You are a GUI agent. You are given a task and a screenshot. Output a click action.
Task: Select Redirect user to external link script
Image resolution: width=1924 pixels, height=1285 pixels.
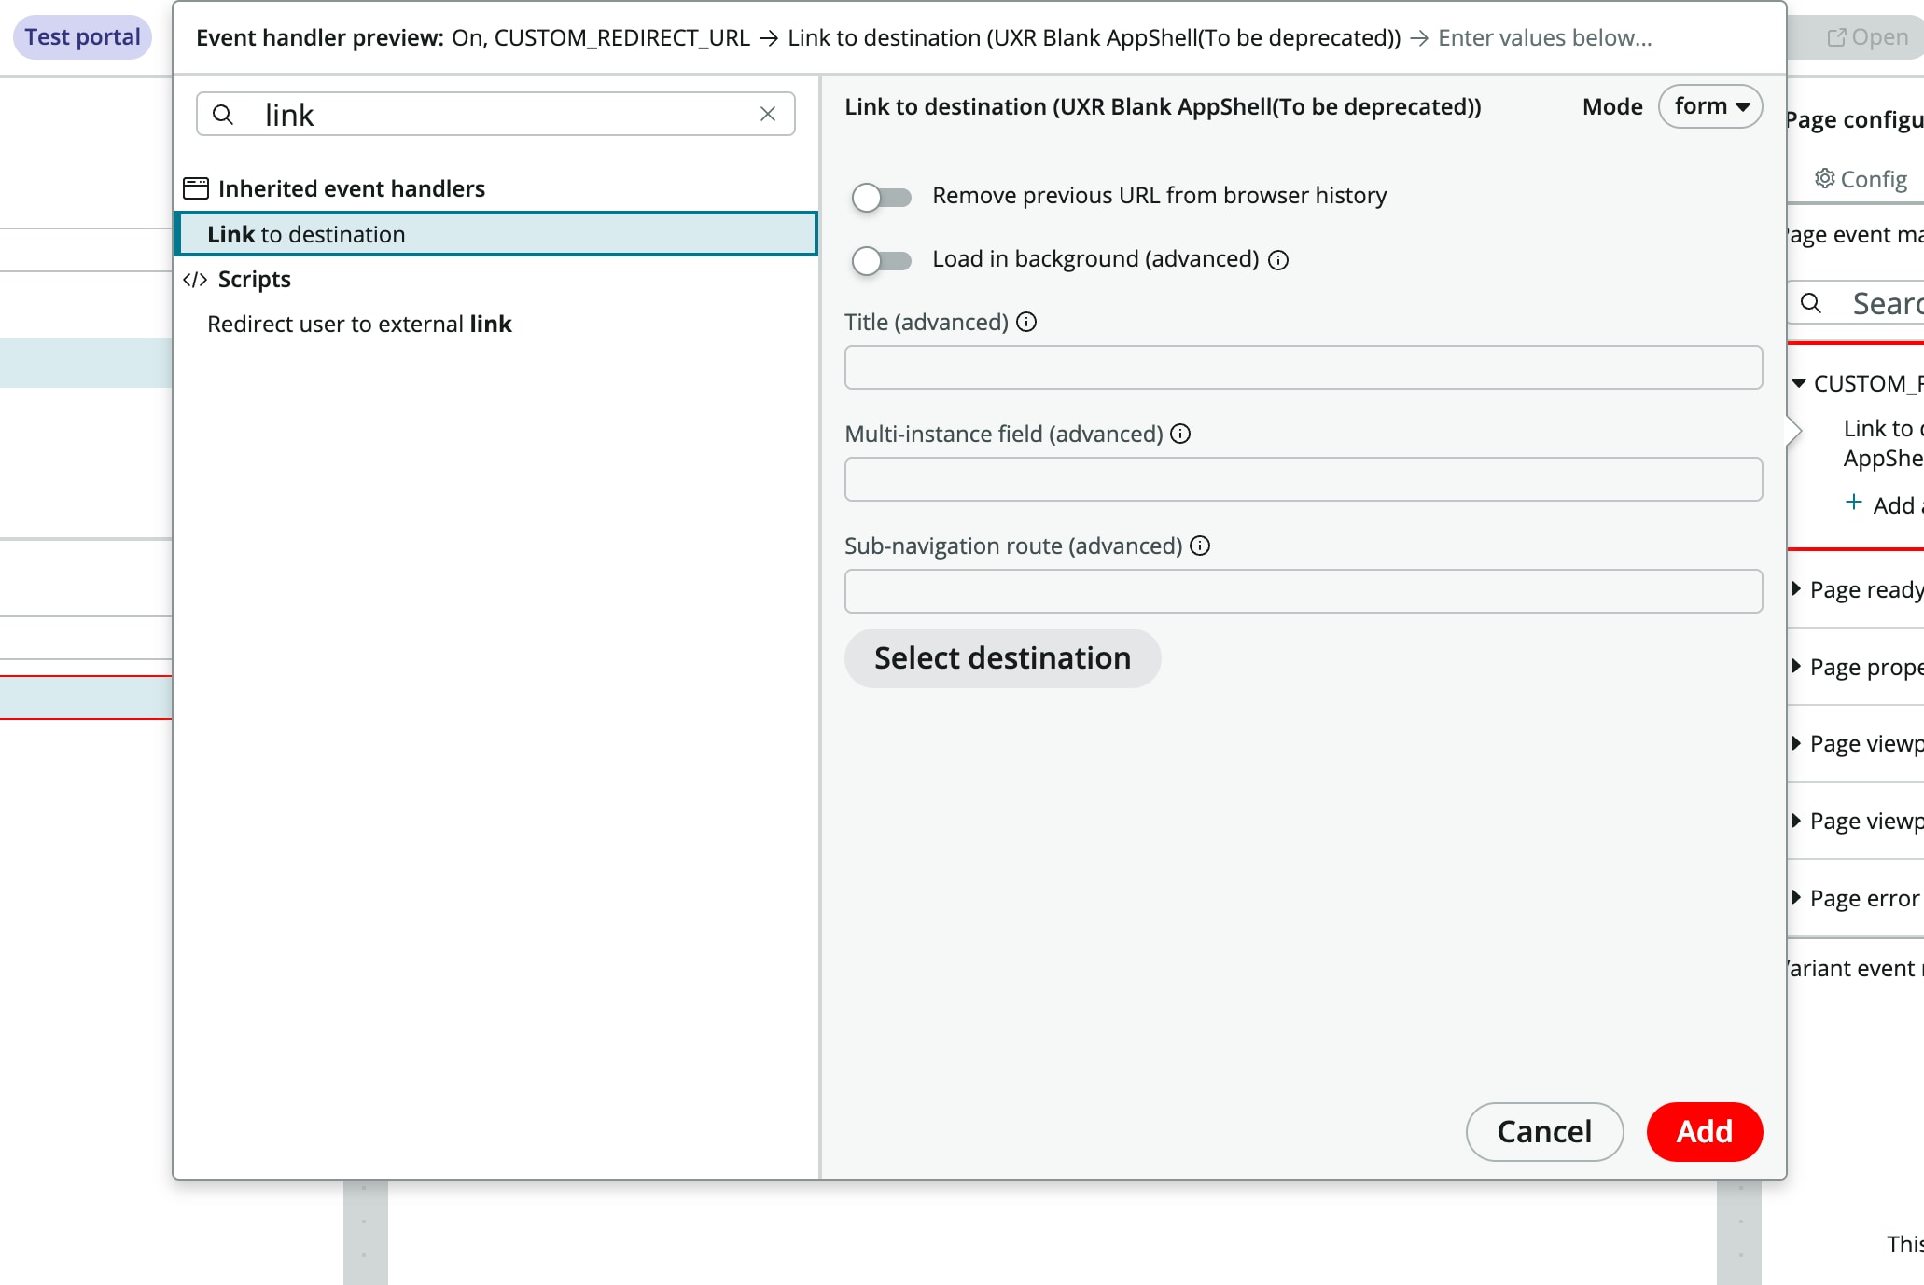point(359,324)
